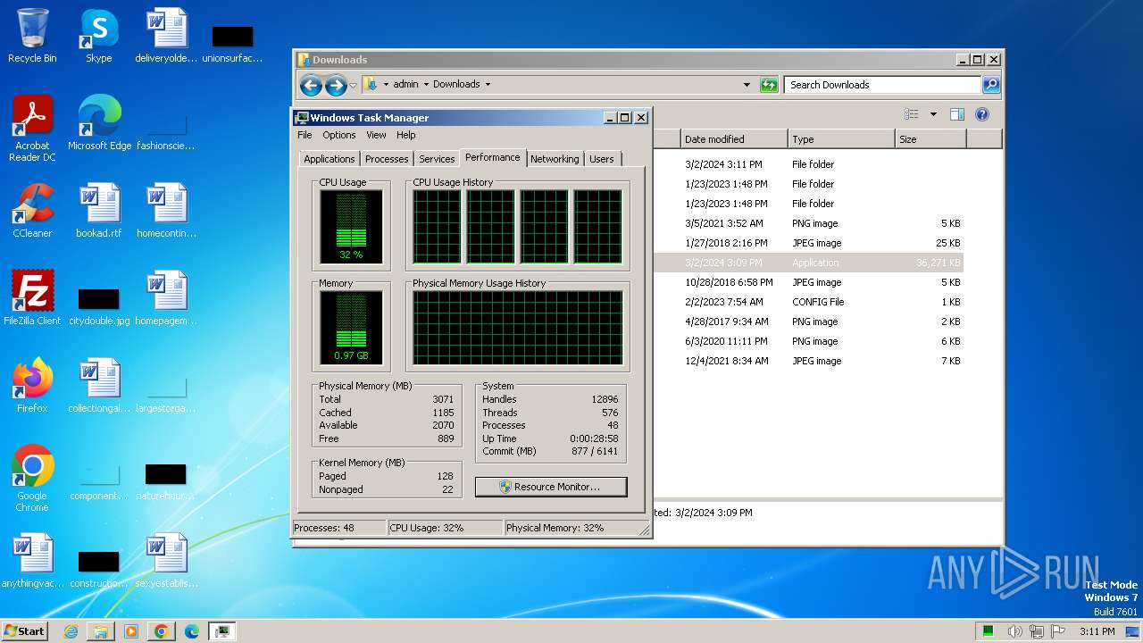Select the CONFIG File row in Downloads
The height and width of the screenshot is (643, 1143).
pos(808,302)
